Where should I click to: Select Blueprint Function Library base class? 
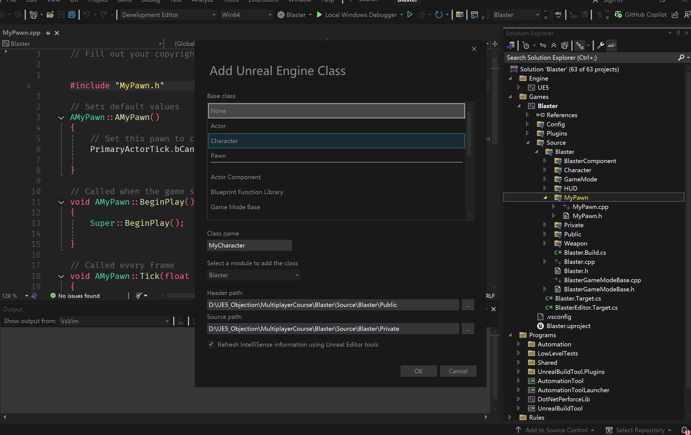pos(336,192)
